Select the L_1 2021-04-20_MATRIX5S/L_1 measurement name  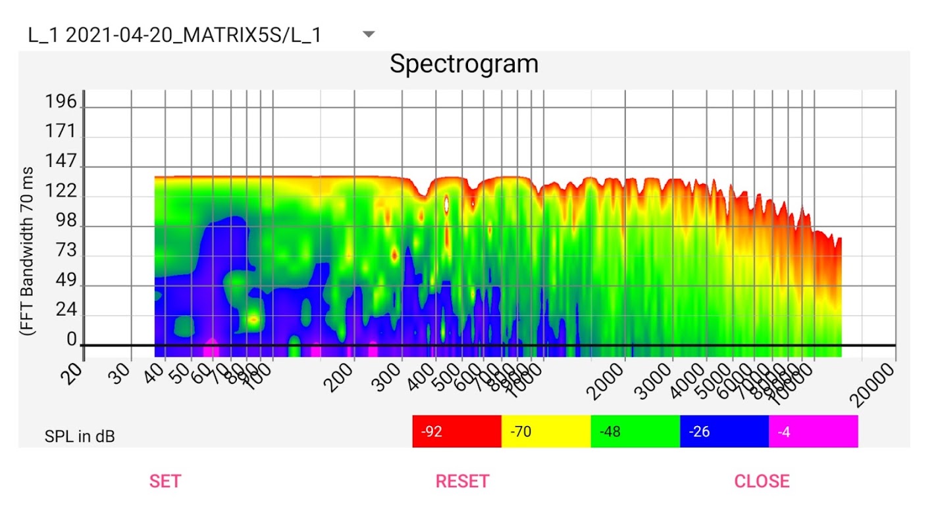[x=174, y=35]
